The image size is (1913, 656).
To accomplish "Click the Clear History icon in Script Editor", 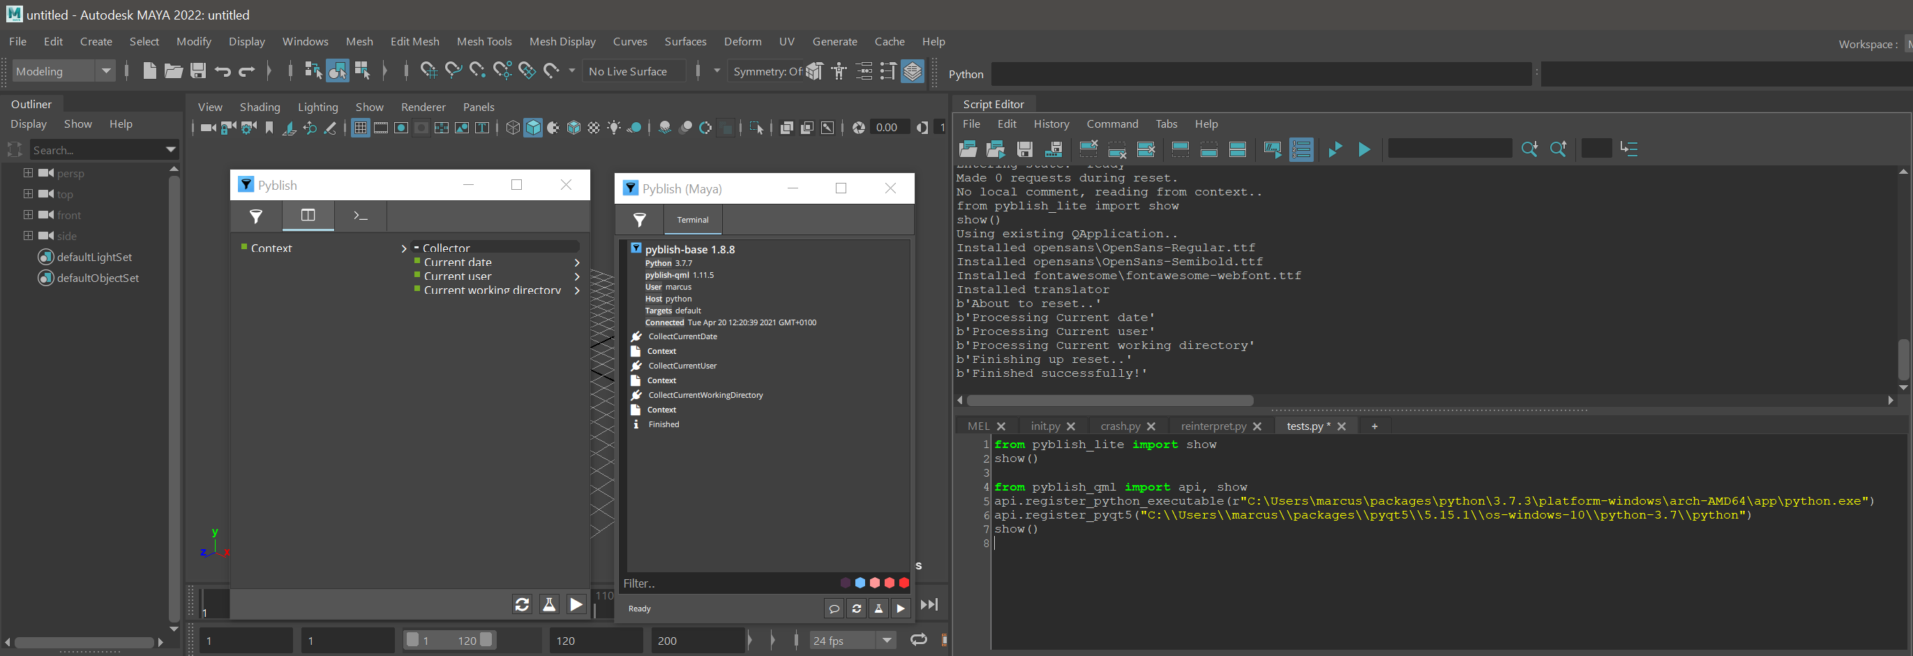I will click(1088, 149).
